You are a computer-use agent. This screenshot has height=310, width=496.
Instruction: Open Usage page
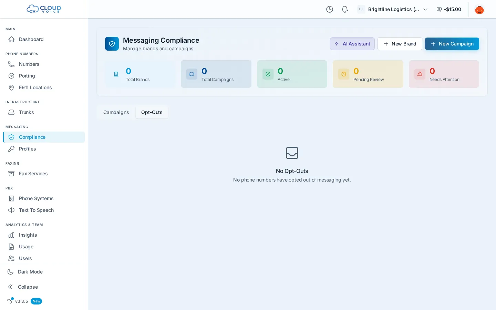coord(44,247)
